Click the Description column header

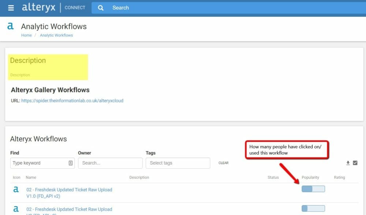coord(139,177)
